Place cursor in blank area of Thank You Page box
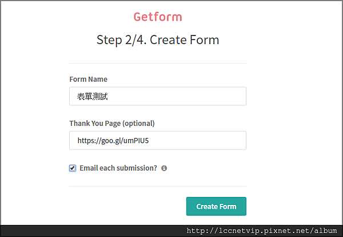Image resolution: width=343 pixels, height=237 pixels. [197, 140]
